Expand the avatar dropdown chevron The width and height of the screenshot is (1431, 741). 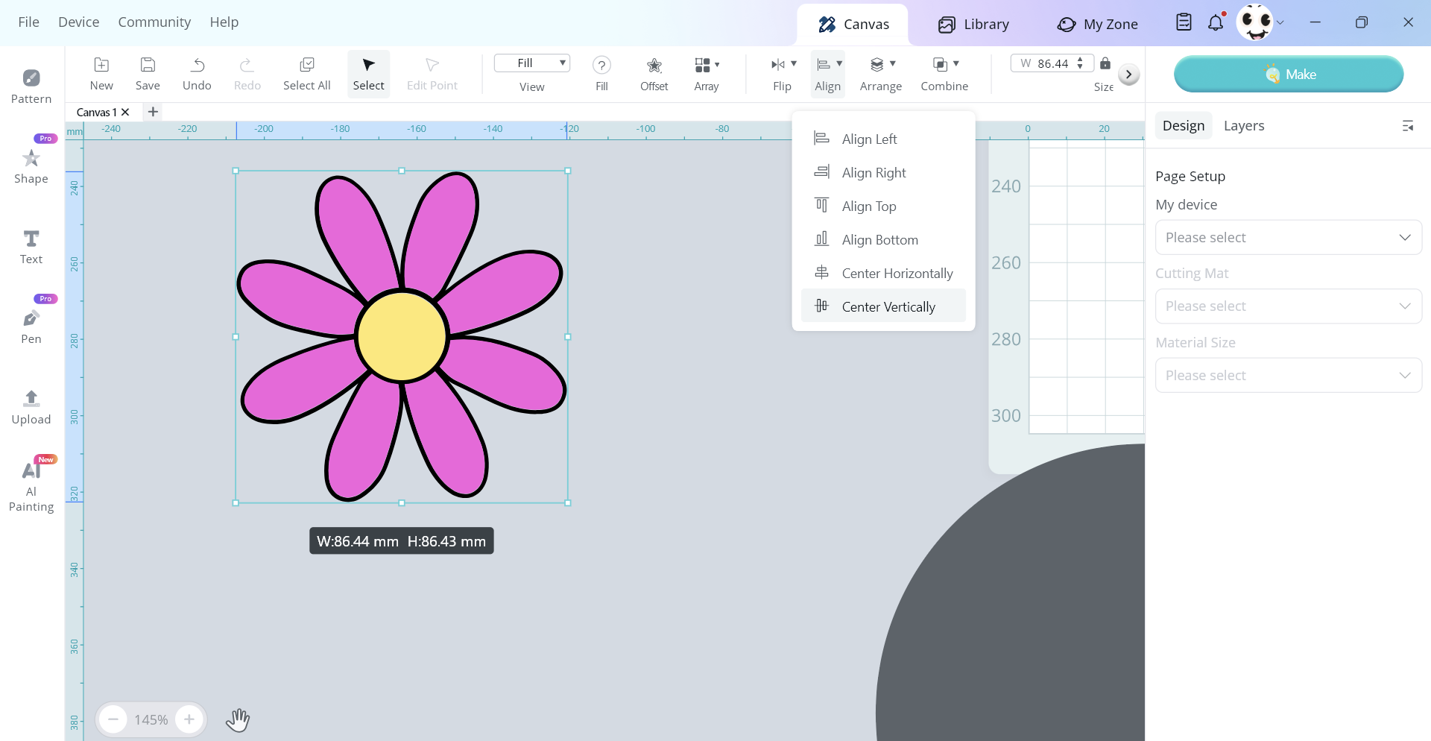[x=1280, y=23]
